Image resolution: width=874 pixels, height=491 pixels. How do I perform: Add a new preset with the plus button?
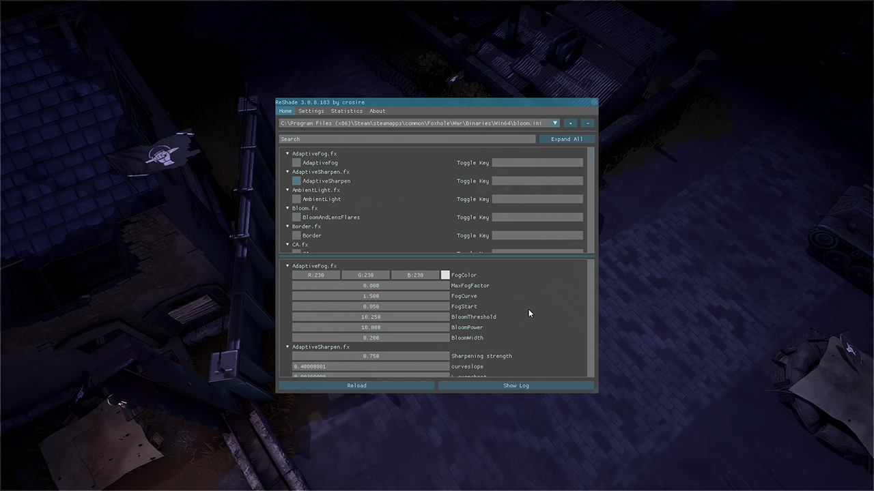[x=570, y=123]
